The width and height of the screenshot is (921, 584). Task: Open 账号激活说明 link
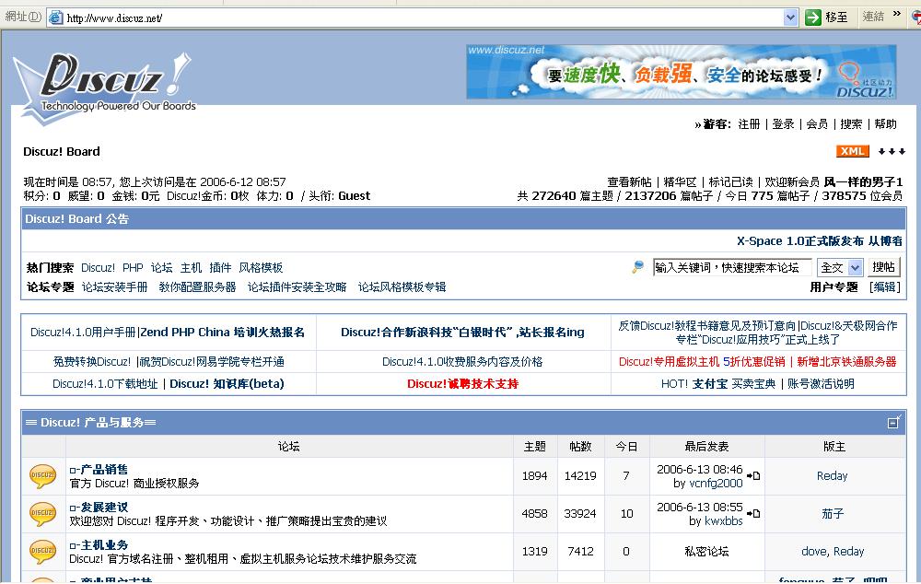click(821, 384)
